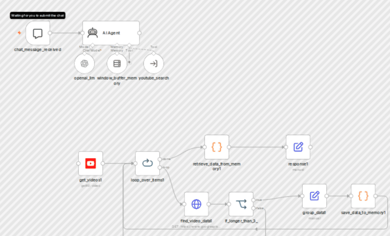Click the get_videos1 output port
Screen dimensions: 390x236
tap(103, 163)
